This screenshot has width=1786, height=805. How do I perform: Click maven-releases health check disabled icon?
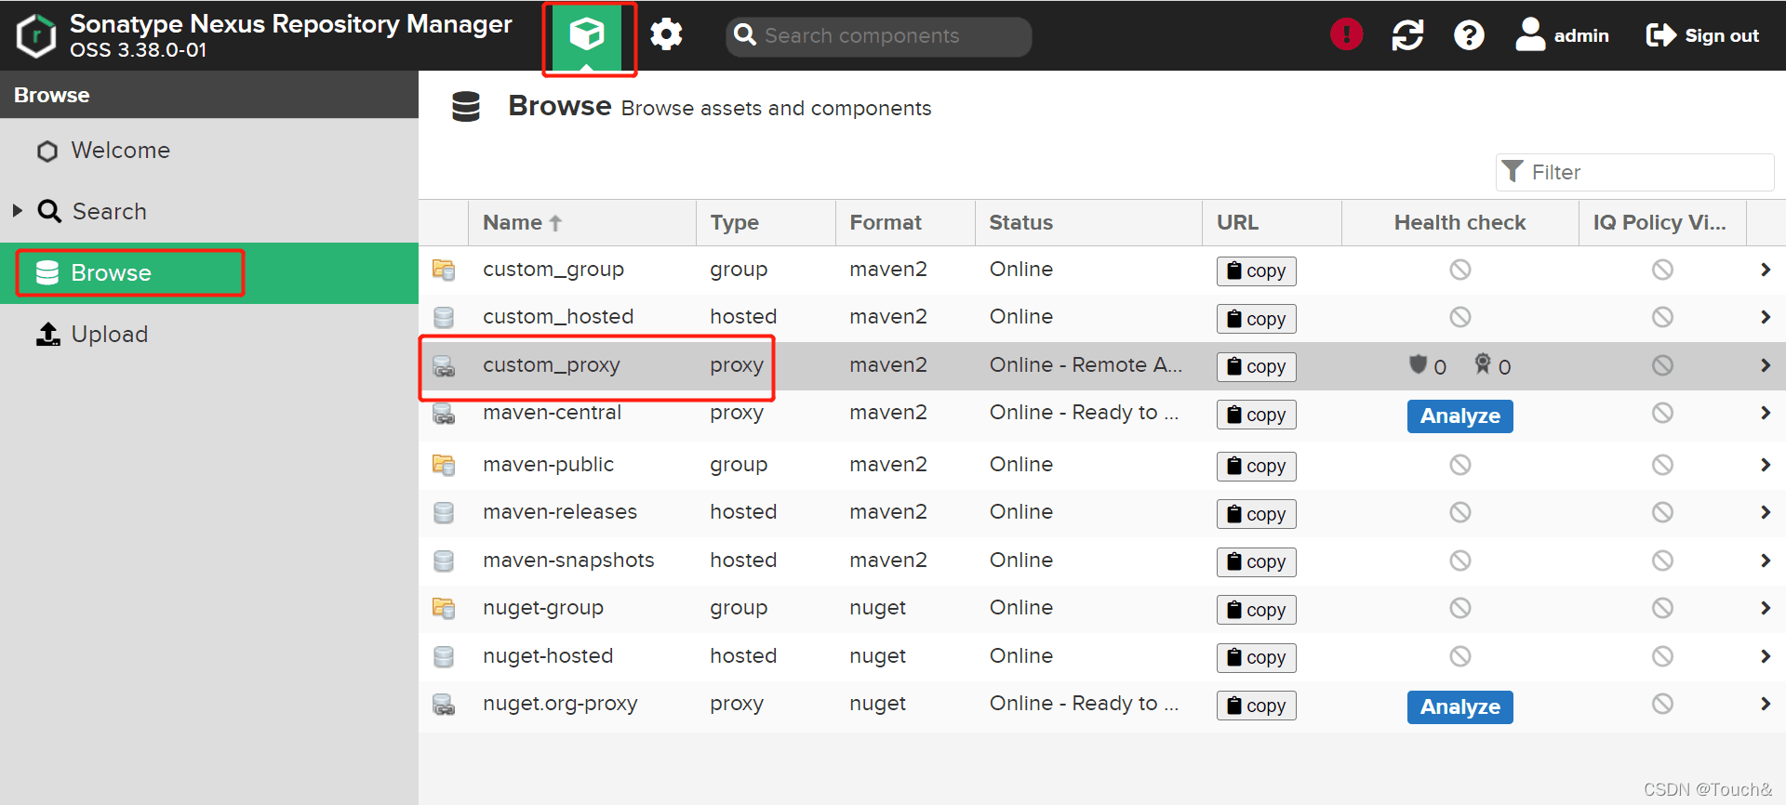pyautogui.click(x=1460, y=512)
